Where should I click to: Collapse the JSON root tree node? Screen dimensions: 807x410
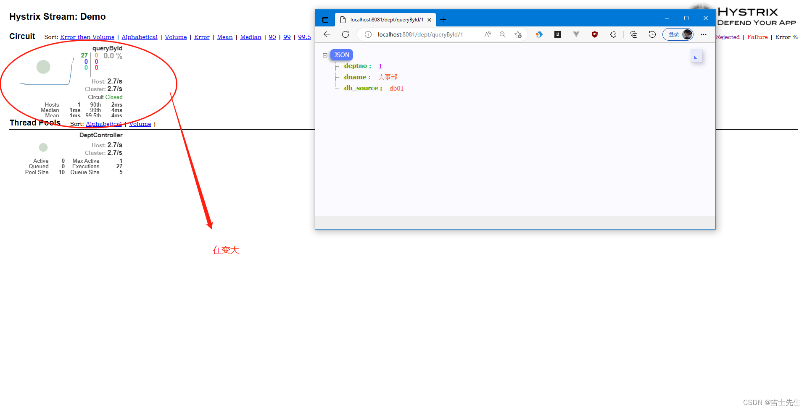point(325,55)
